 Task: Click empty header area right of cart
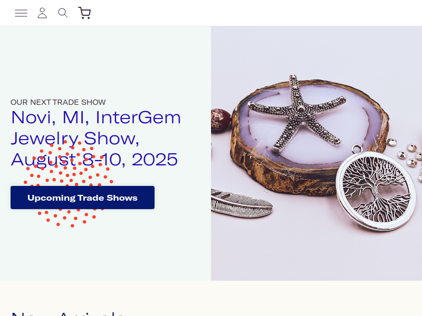pyautogui.click(x=256, y=13)
